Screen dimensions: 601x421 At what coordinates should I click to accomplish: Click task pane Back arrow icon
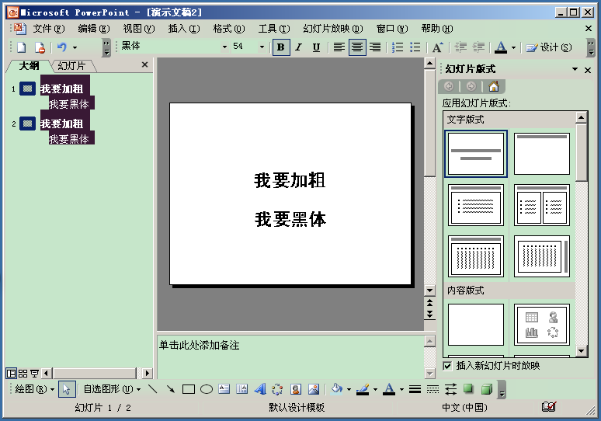[449, 86]
